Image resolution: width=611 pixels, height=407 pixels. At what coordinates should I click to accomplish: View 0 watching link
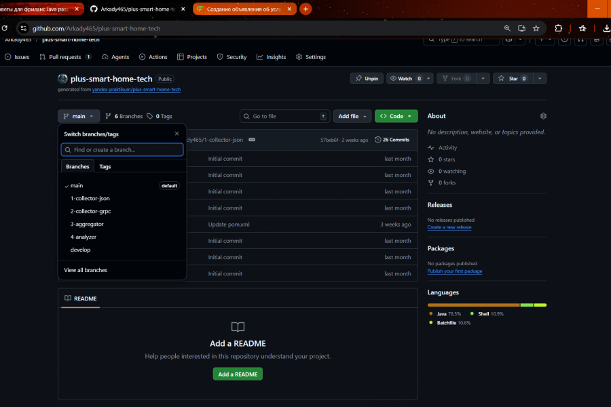[x=447, y=171]
